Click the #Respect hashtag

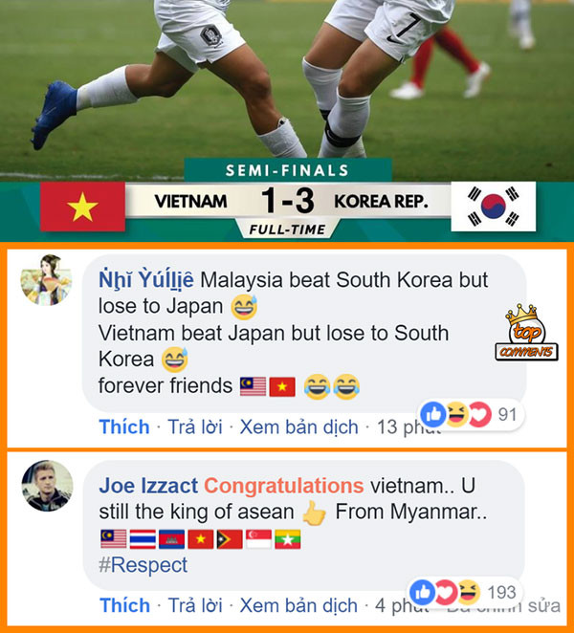pos(143,565)
